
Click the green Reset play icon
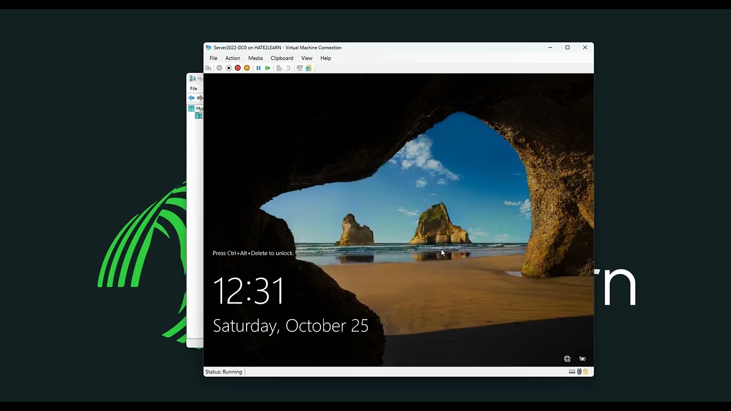pyautogui.click(x=267, y=68)
